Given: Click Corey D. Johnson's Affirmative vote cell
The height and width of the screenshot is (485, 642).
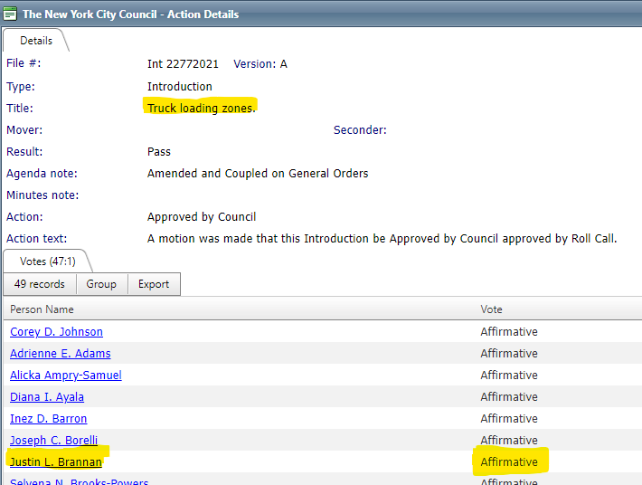Looking at the screenshot, I should tap(509, 332).
